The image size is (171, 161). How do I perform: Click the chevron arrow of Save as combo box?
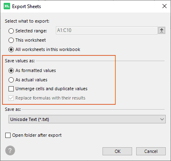click(x=162, y=119)
